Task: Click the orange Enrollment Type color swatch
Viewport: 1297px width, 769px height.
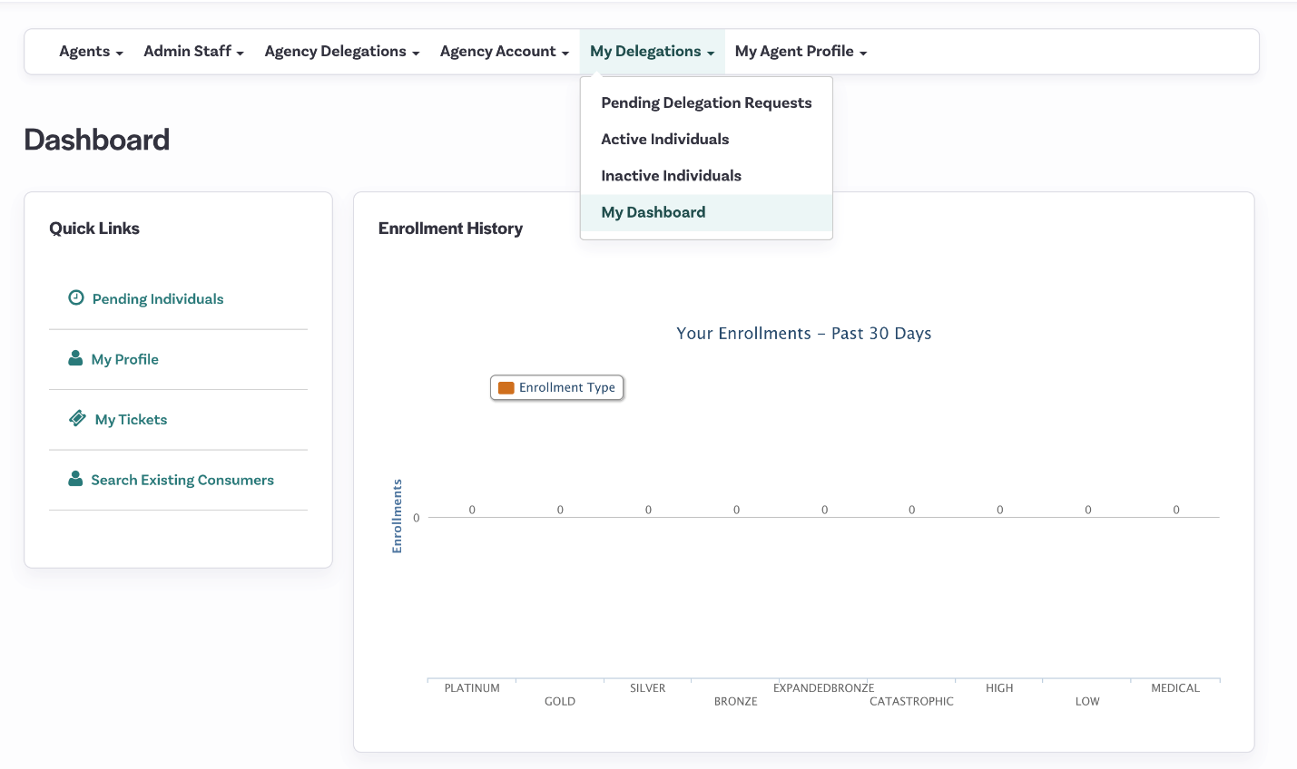Action: (x=506, y=387)
